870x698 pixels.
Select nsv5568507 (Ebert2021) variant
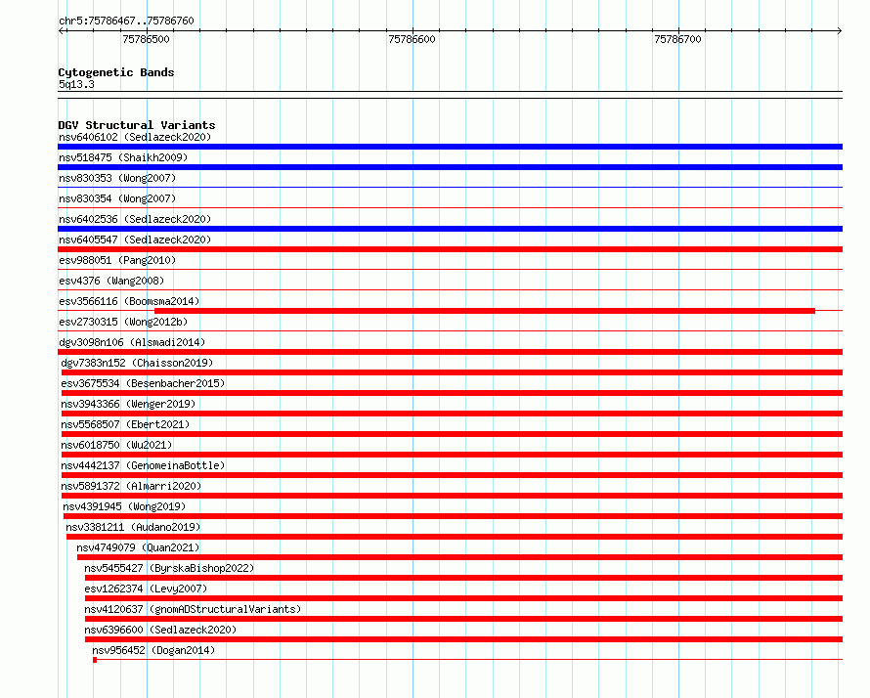point(125,424)
